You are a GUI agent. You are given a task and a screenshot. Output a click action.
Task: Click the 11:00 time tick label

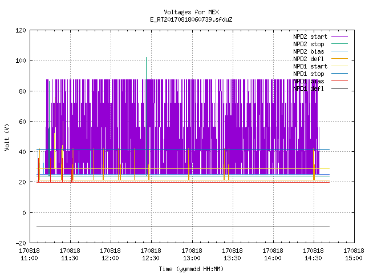pyautogui.click(x=29, y=258)
